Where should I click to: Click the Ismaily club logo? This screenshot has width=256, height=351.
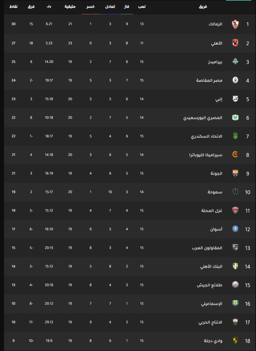(x=235, y=303)
